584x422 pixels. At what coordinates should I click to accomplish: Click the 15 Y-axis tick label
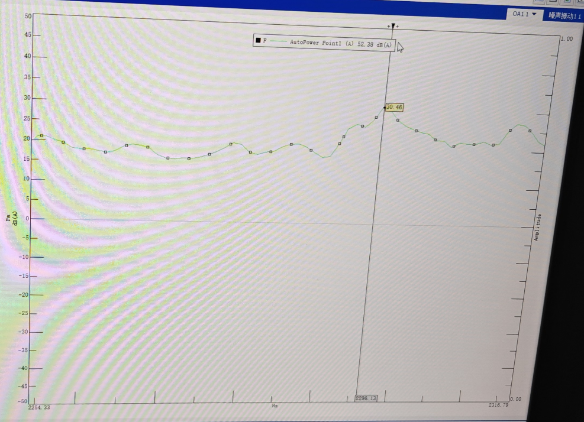27,159
